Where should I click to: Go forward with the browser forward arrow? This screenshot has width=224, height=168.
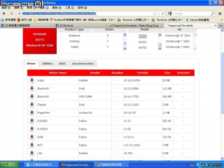click(12, 14)
